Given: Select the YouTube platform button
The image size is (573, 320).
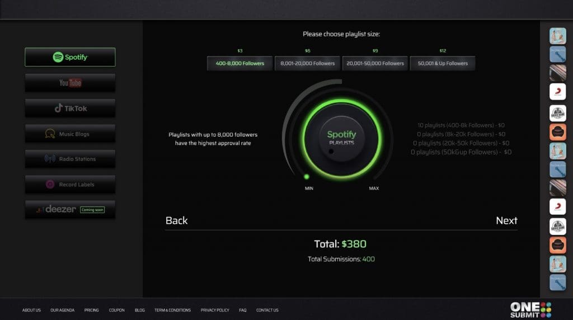Looking at the screenshot, I should (70, 83).
